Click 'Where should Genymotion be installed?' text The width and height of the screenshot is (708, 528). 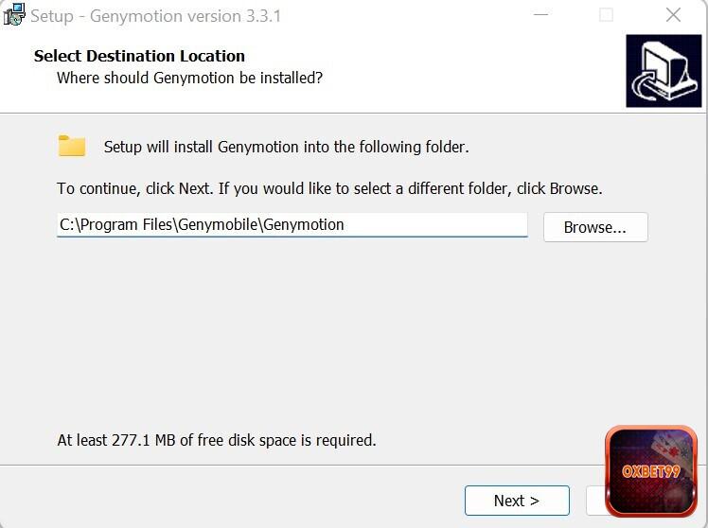[189, 79]
